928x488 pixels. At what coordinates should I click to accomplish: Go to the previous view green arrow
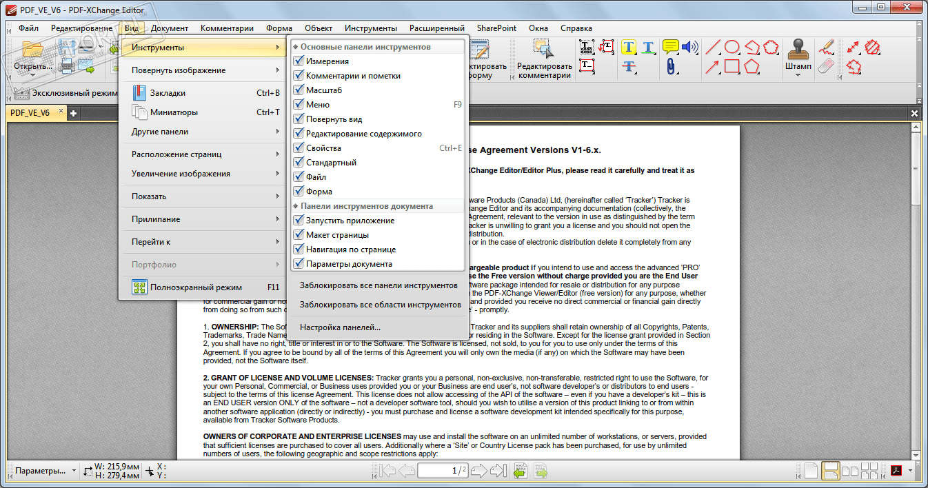tap(520, 471)
